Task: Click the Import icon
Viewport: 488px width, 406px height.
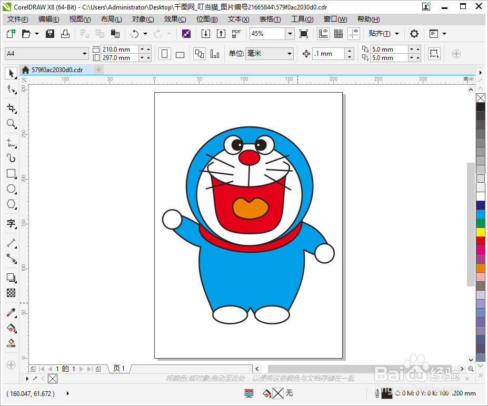Action: [x=206, y=34]
